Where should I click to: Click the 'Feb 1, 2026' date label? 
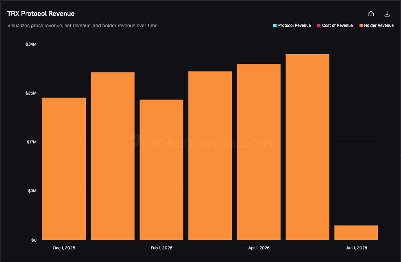tap(161, 248)
